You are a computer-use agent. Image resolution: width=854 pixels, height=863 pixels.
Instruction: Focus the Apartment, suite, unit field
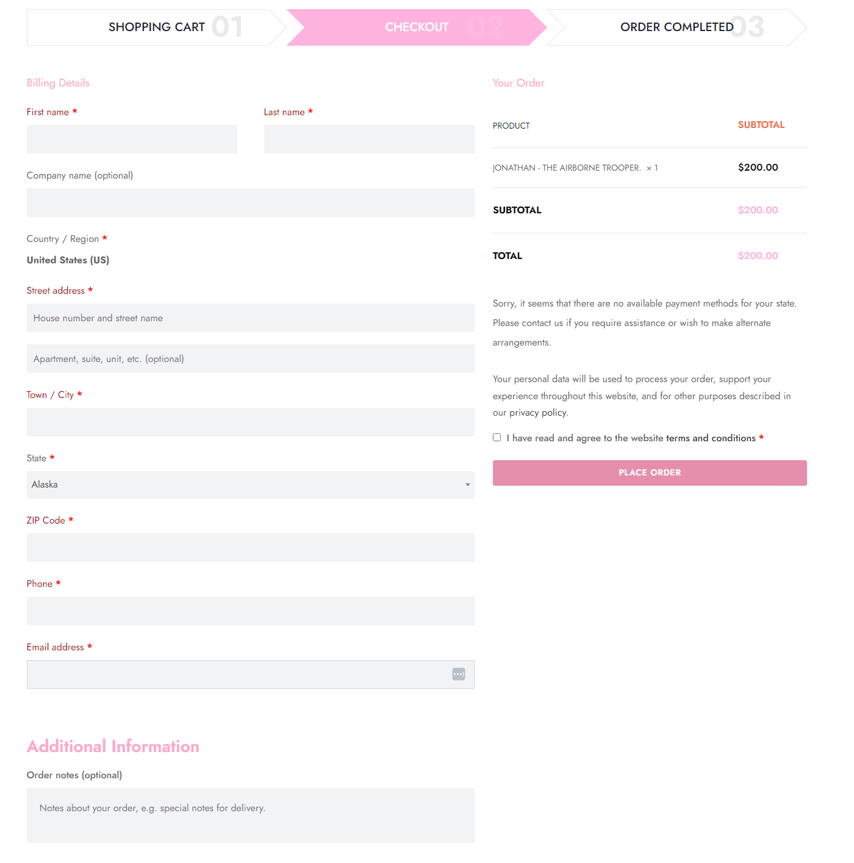point(250,359)
